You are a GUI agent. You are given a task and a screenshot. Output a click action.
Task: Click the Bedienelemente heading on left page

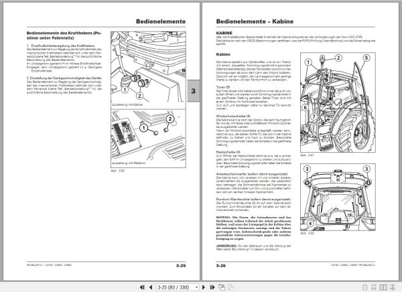[161, 21]
